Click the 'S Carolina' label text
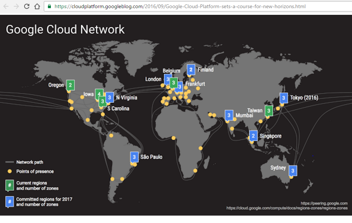Viewport: 352px width, 223px height. click(x=118, y=109)
